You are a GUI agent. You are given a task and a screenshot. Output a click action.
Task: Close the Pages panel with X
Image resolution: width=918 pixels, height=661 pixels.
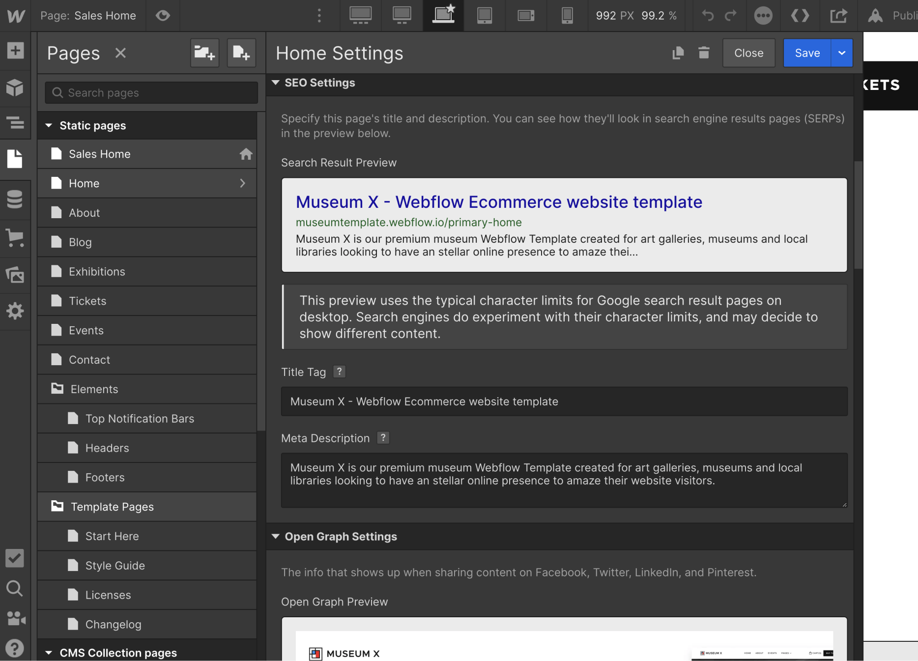click(121, 53)
